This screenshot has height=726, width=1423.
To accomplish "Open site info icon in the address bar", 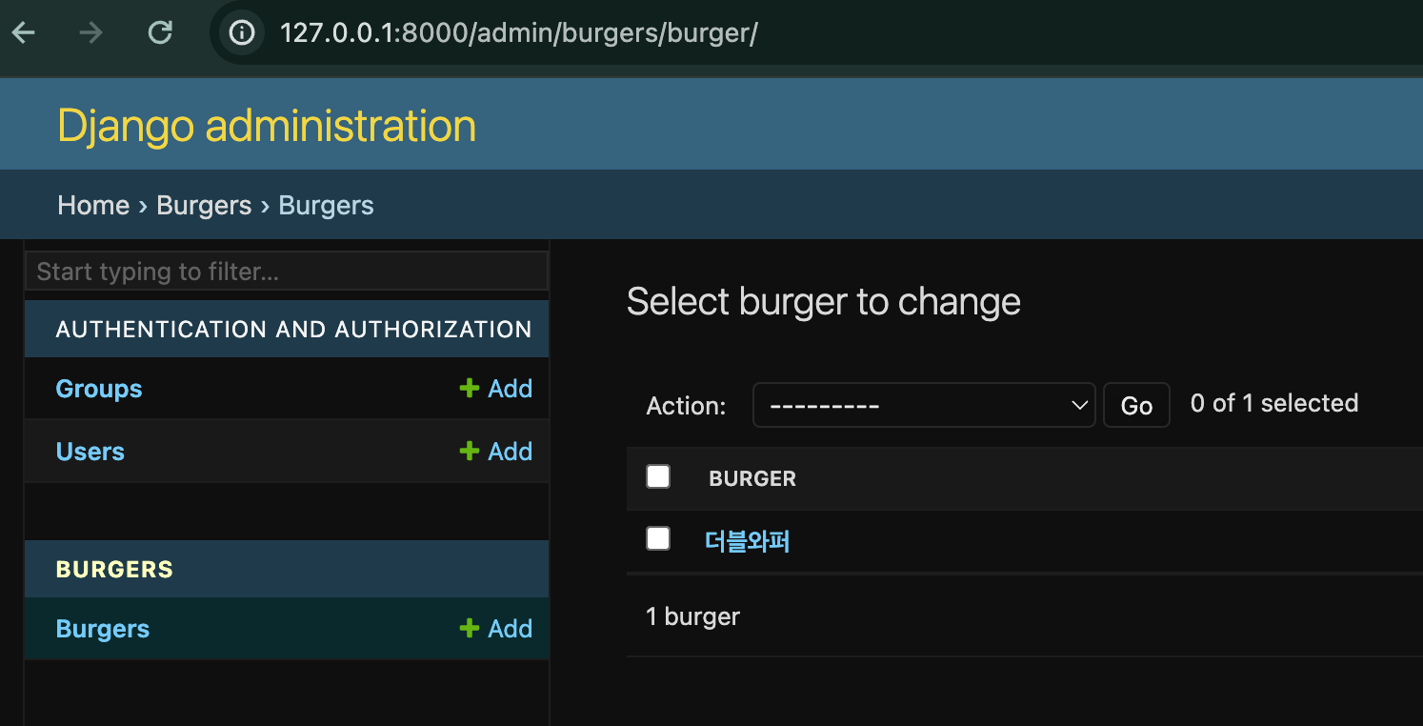I will 242,33.
